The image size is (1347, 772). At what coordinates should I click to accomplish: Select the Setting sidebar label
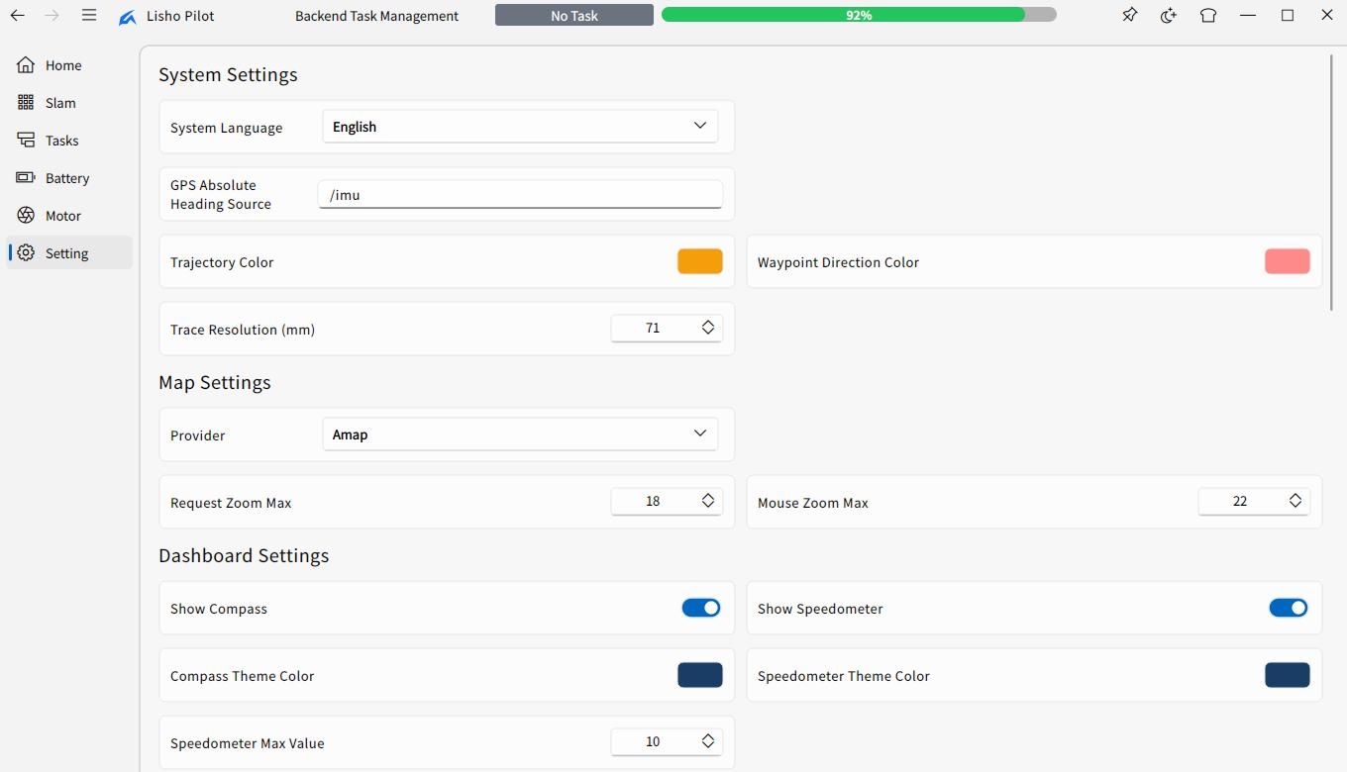[66, 253]
